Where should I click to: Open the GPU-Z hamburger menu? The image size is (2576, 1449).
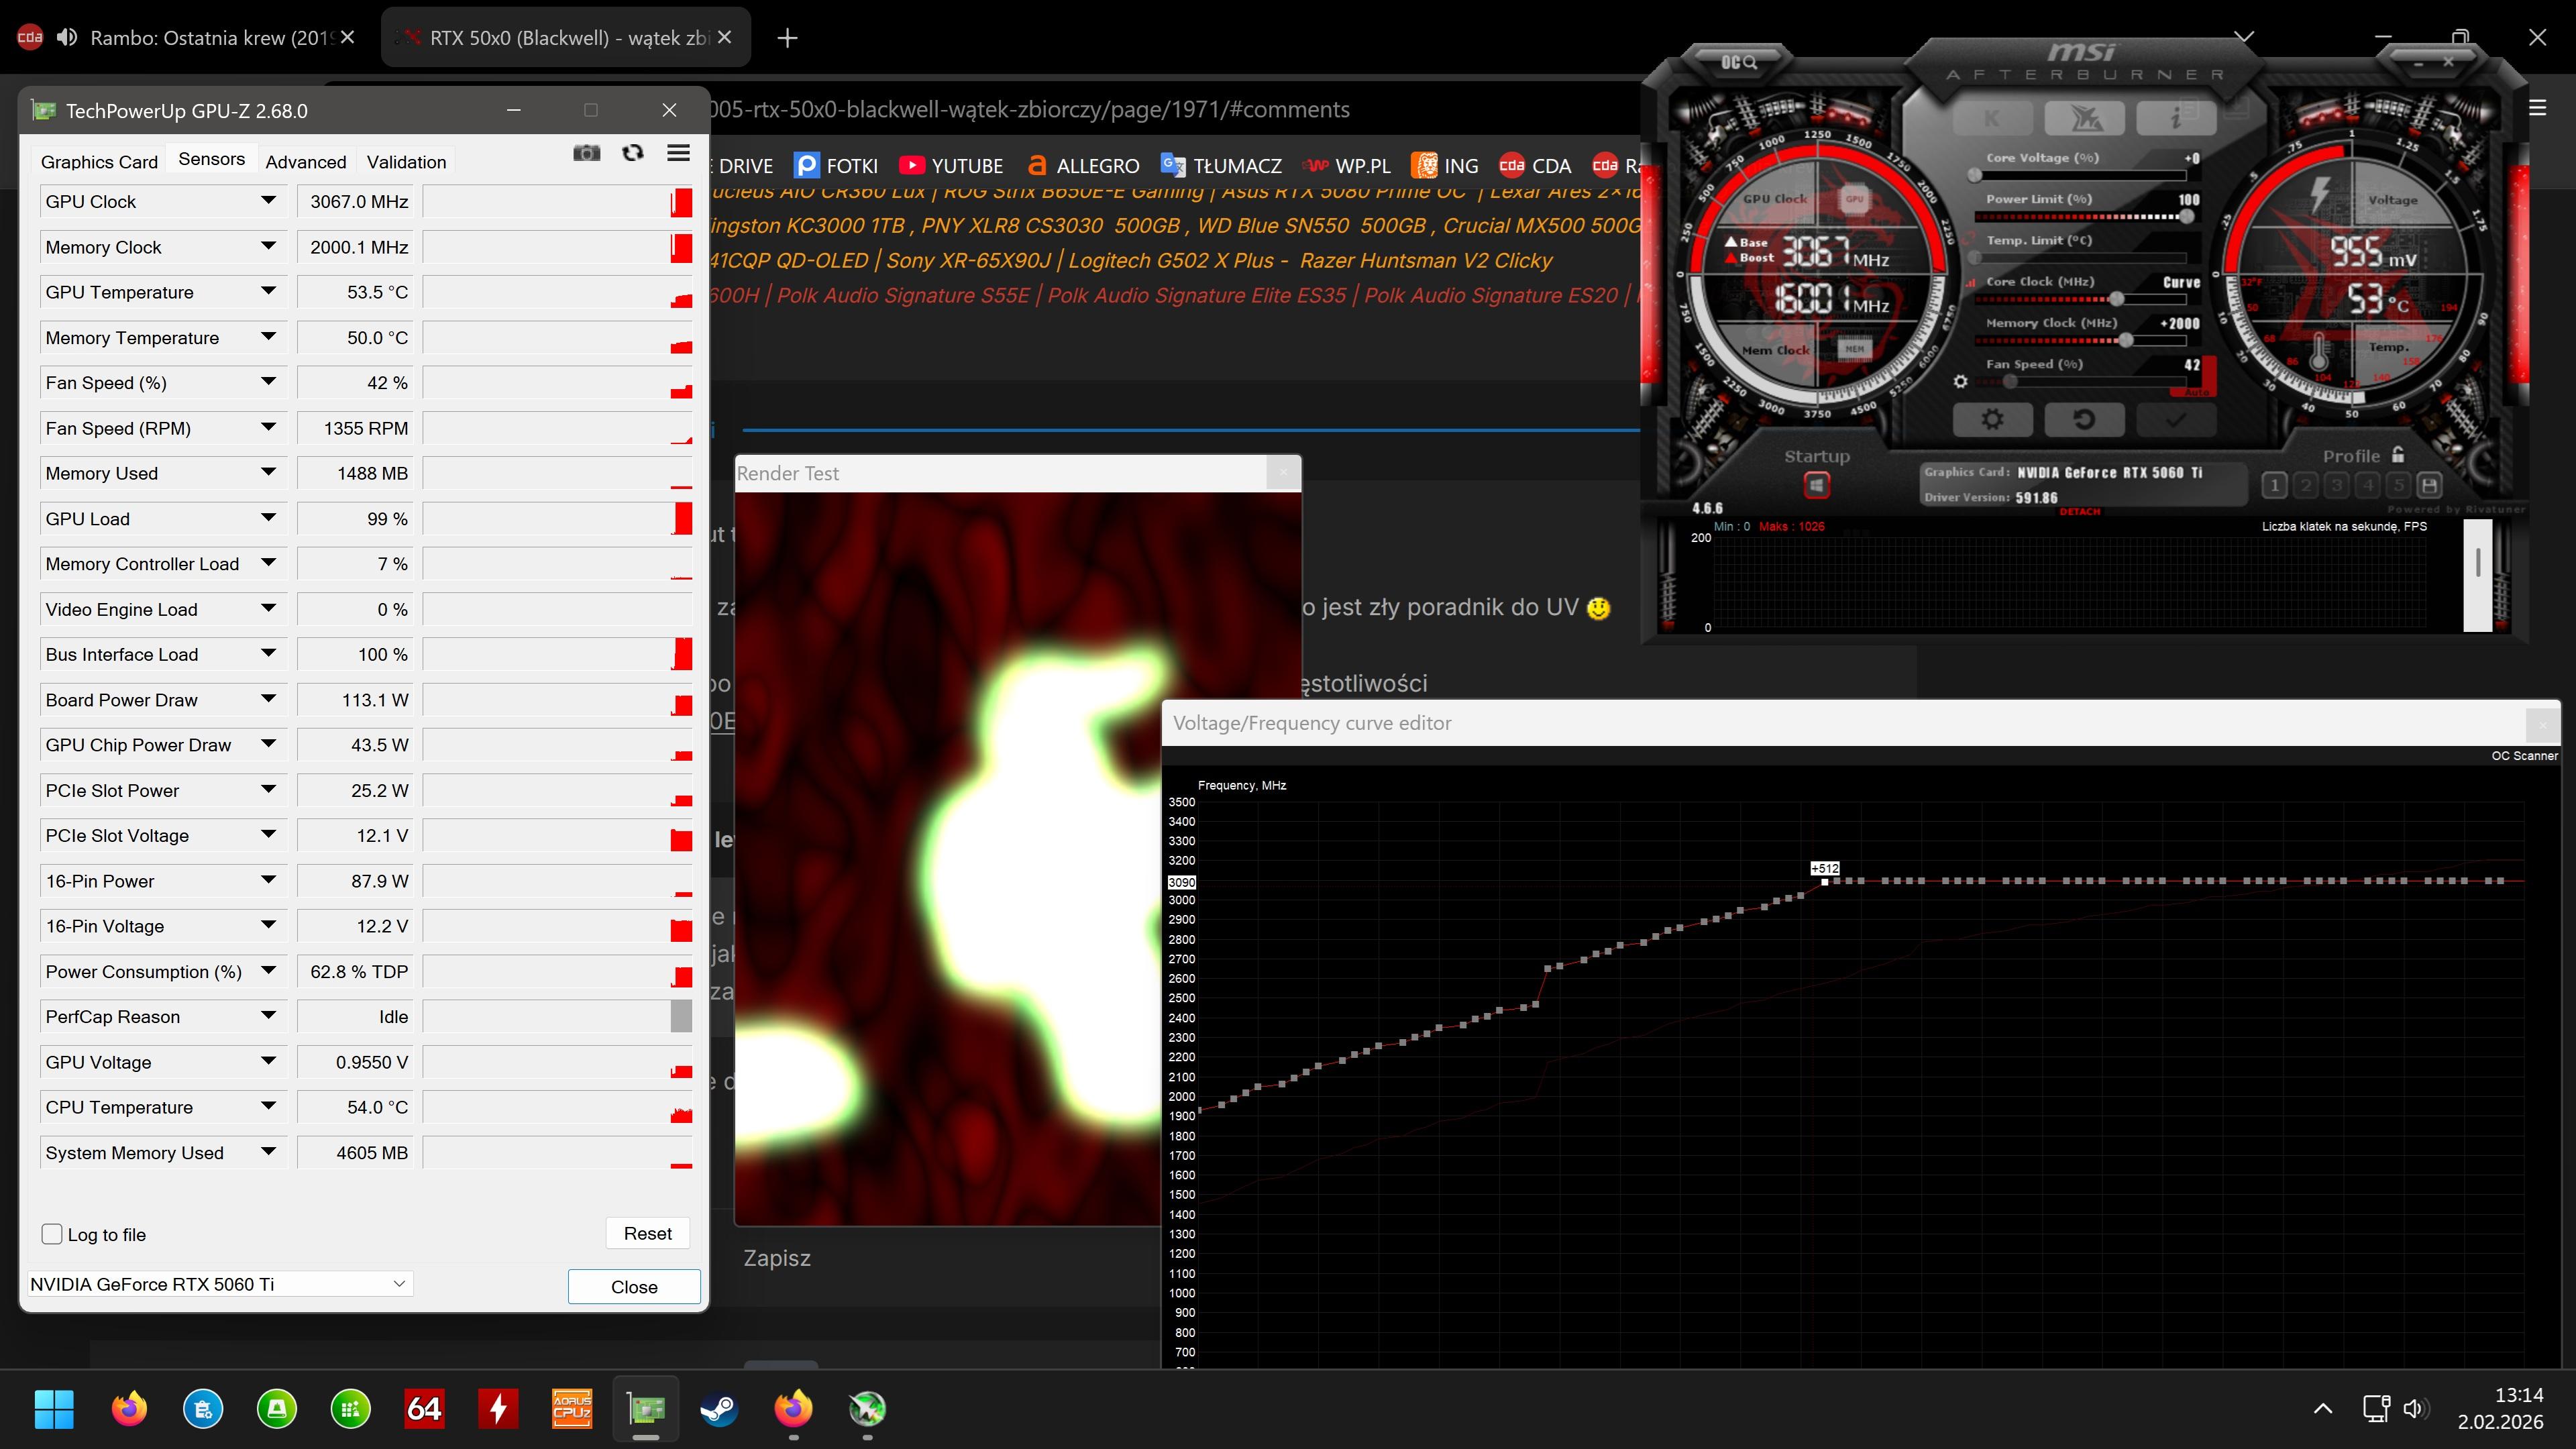[678, 153]
